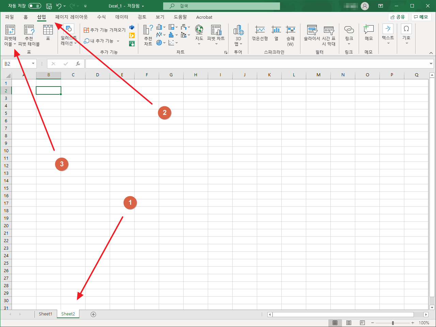Insert a Timeline (시간 표시 막대)
Viewport: 436px width, 327px height.
pyautogui.click(x=329, y=35)
